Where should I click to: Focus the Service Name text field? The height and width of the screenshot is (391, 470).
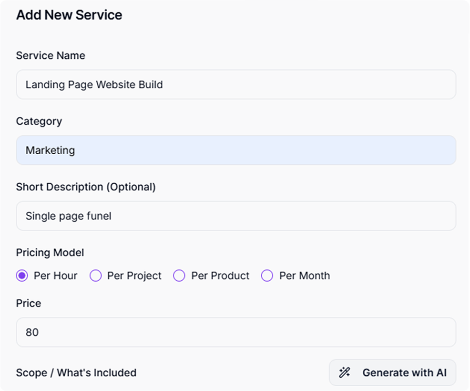coord(236,85)
